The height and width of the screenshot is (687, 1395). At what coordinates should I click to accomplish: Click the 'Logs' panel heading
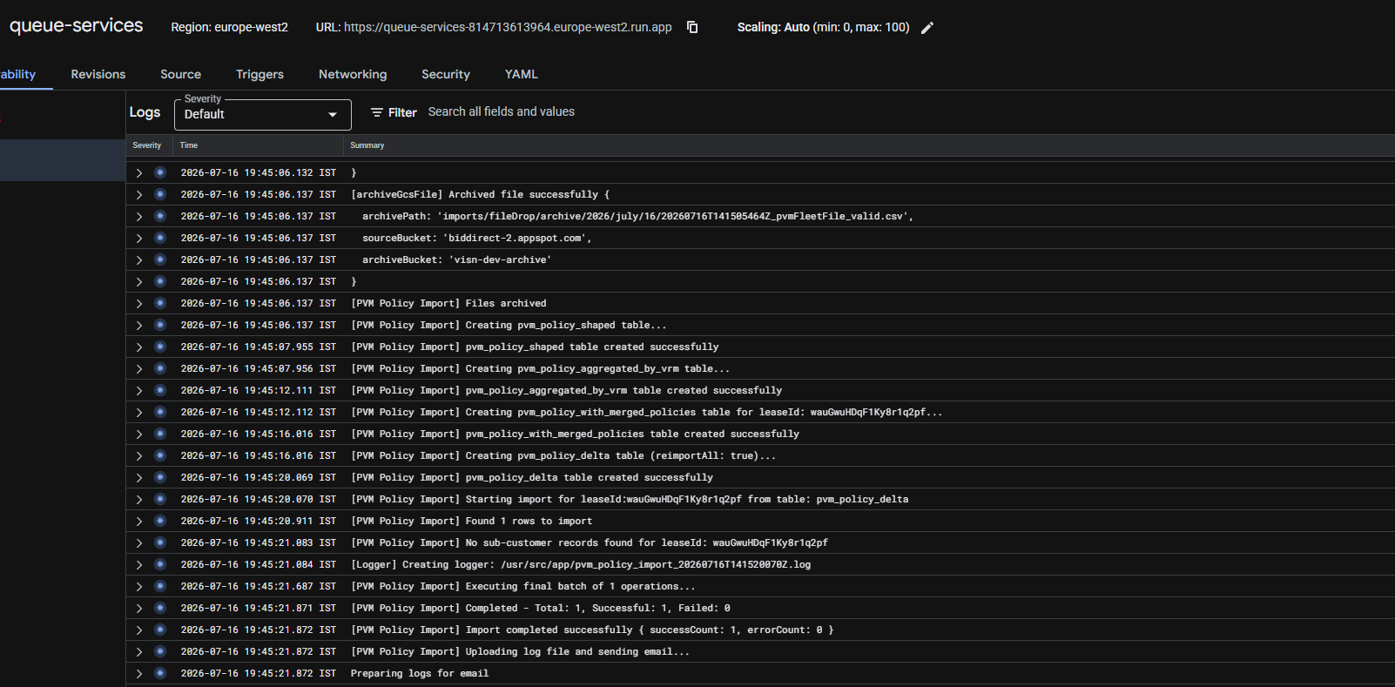point(145,112)
